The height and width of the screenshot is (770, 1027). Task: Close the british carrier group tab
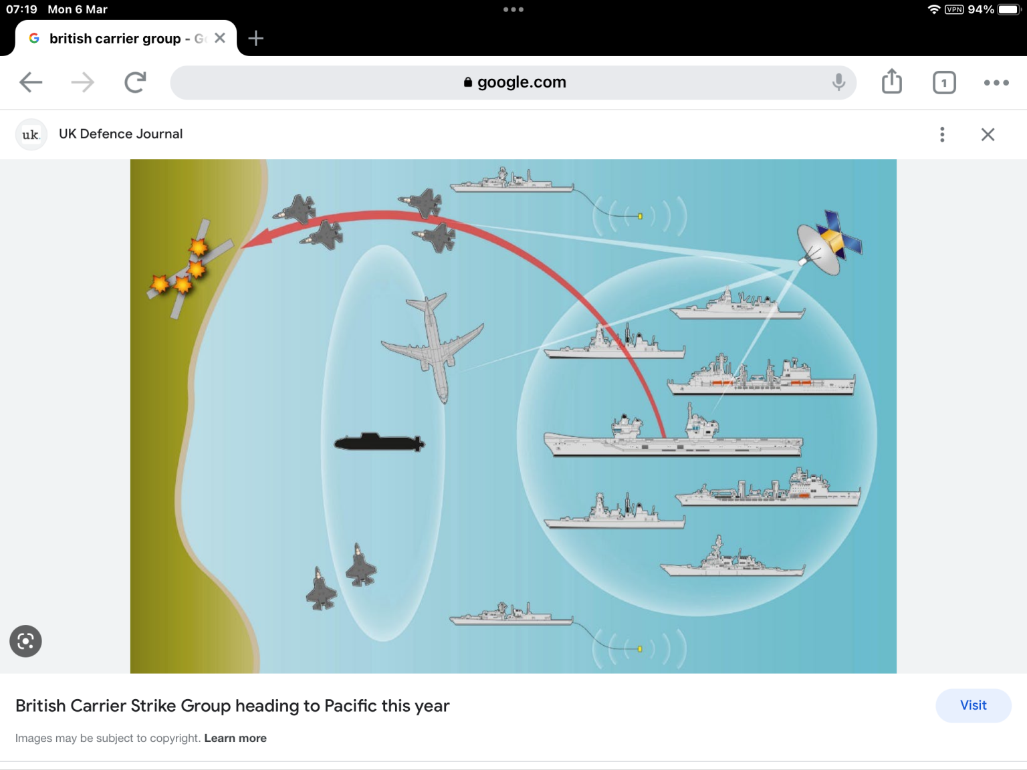[220, 38]
